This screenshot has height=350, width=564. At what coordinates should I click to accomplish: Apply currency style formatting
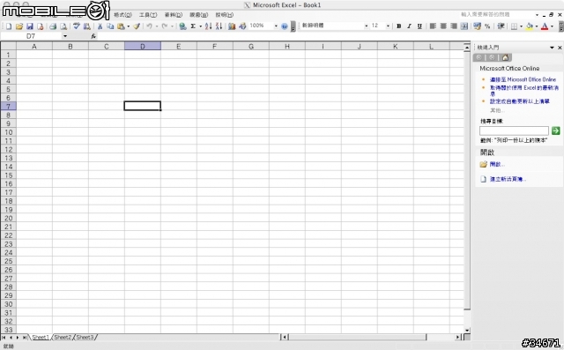pyautogui.click(x=477, y=26)
